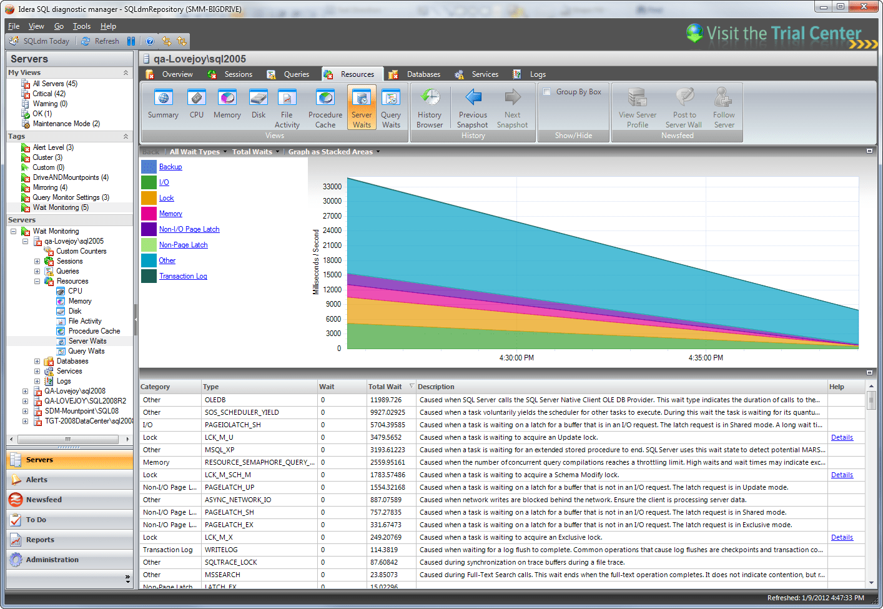This screenshot has height=609, width=883.
Task: Go to the Previous Snapshot
Action: click(x=472, y=106)
